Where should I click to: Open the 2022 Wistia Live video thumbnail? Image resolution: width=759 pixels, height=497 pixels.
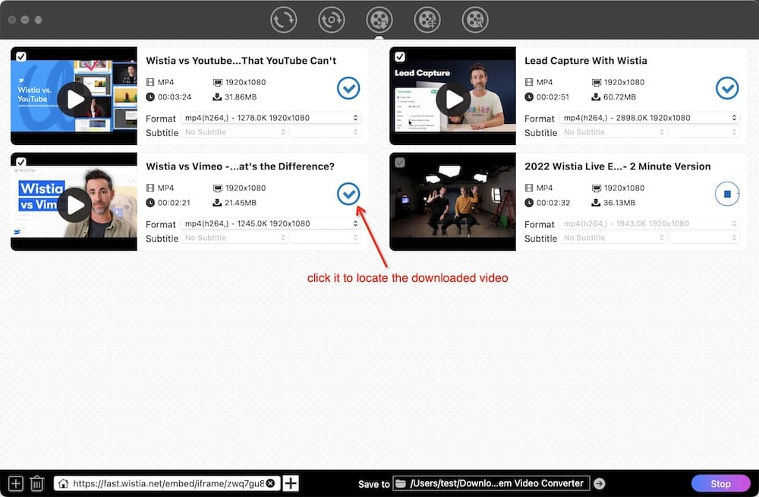pyautogui.click(x=452, y=201)
